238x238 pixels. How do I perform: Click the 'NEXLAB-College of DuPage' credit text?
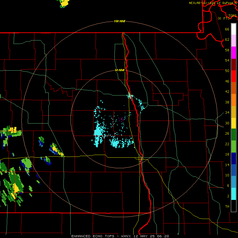(x=212, y=3)
